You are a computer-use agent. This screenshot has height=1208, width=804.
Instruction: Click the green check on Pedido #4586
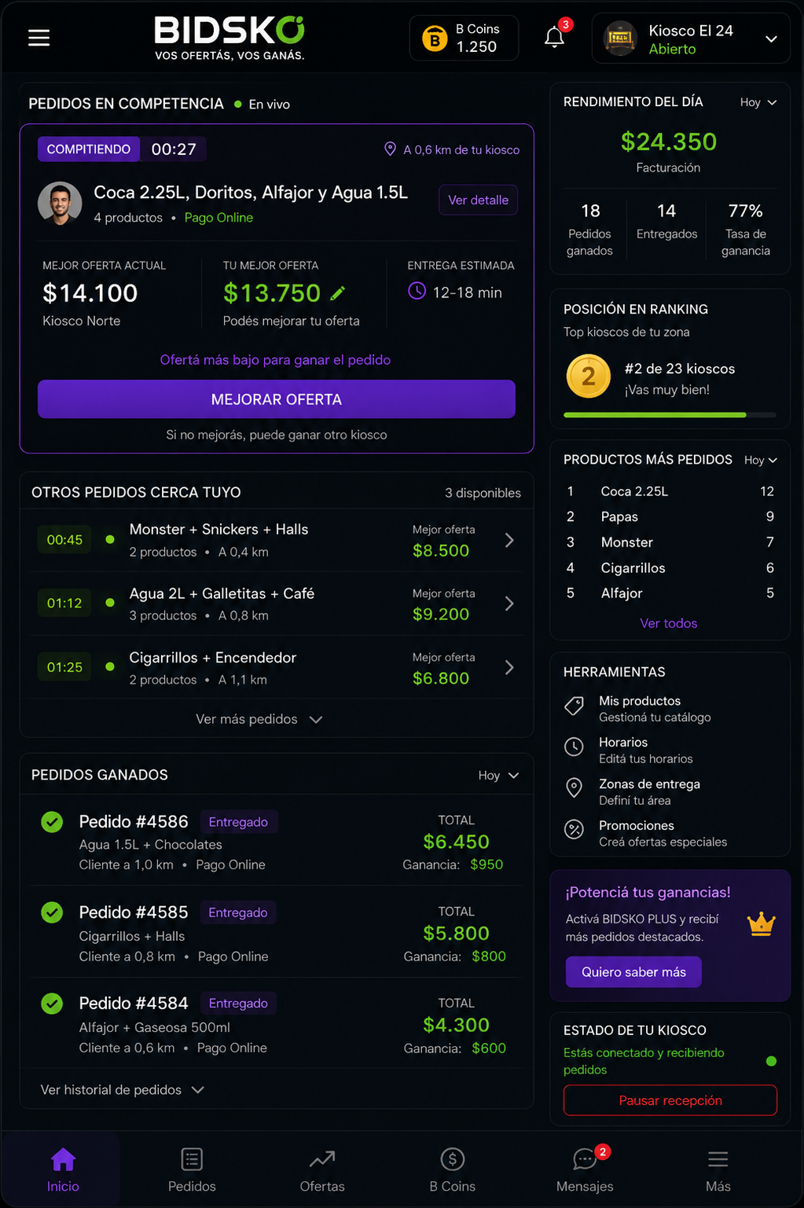[x=52, y=822]
